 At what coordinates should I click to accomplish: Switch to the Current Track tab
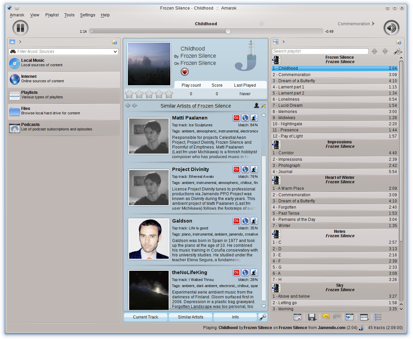[146, 317]
